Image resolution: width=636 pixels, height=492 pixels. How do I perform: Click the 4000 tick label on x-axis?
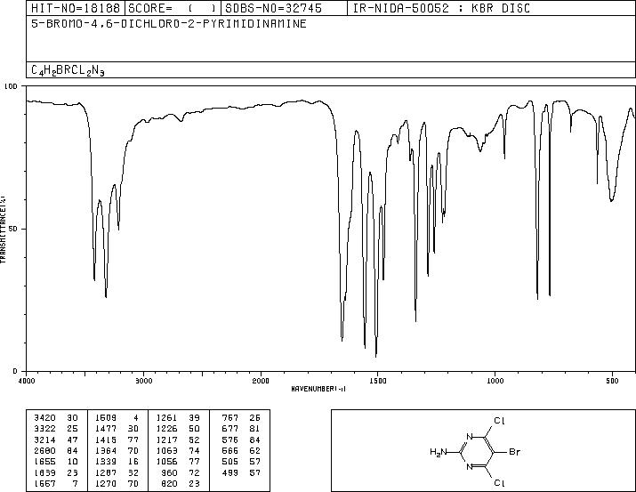pos(27,381)
